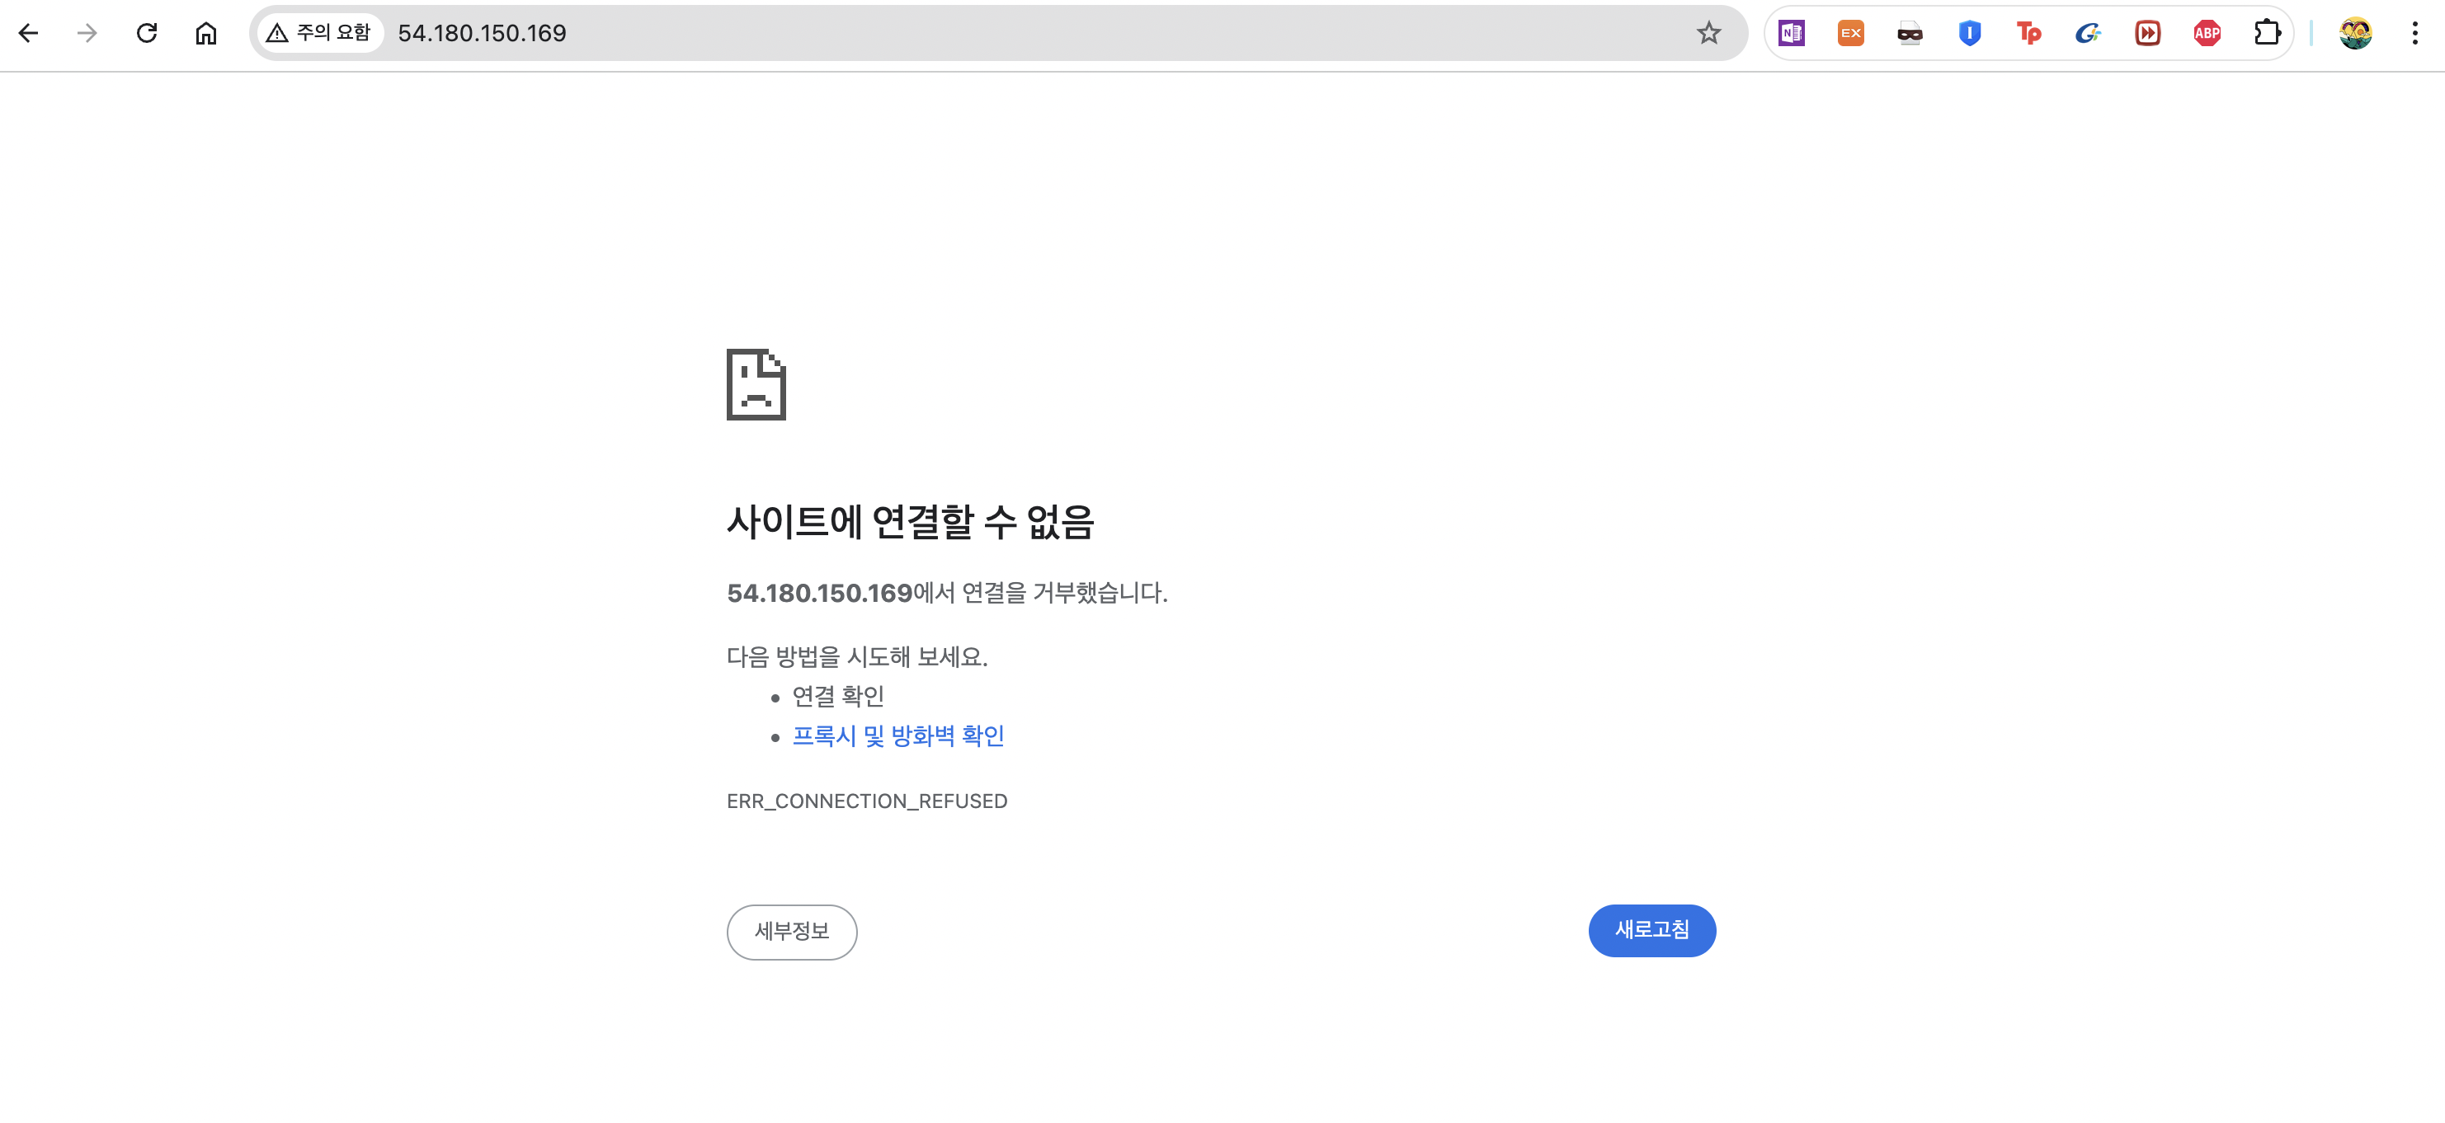Image resolution: width=2445 pixels, height=1123 pixels.
Task: Open the fast-forward video speed extension
Action: [2148, 33]
